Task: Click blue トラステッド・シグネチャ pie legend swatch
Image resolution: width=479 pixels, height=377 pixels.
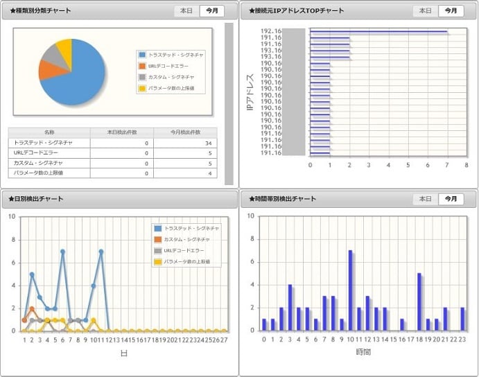Action: (x=142, y=55)
